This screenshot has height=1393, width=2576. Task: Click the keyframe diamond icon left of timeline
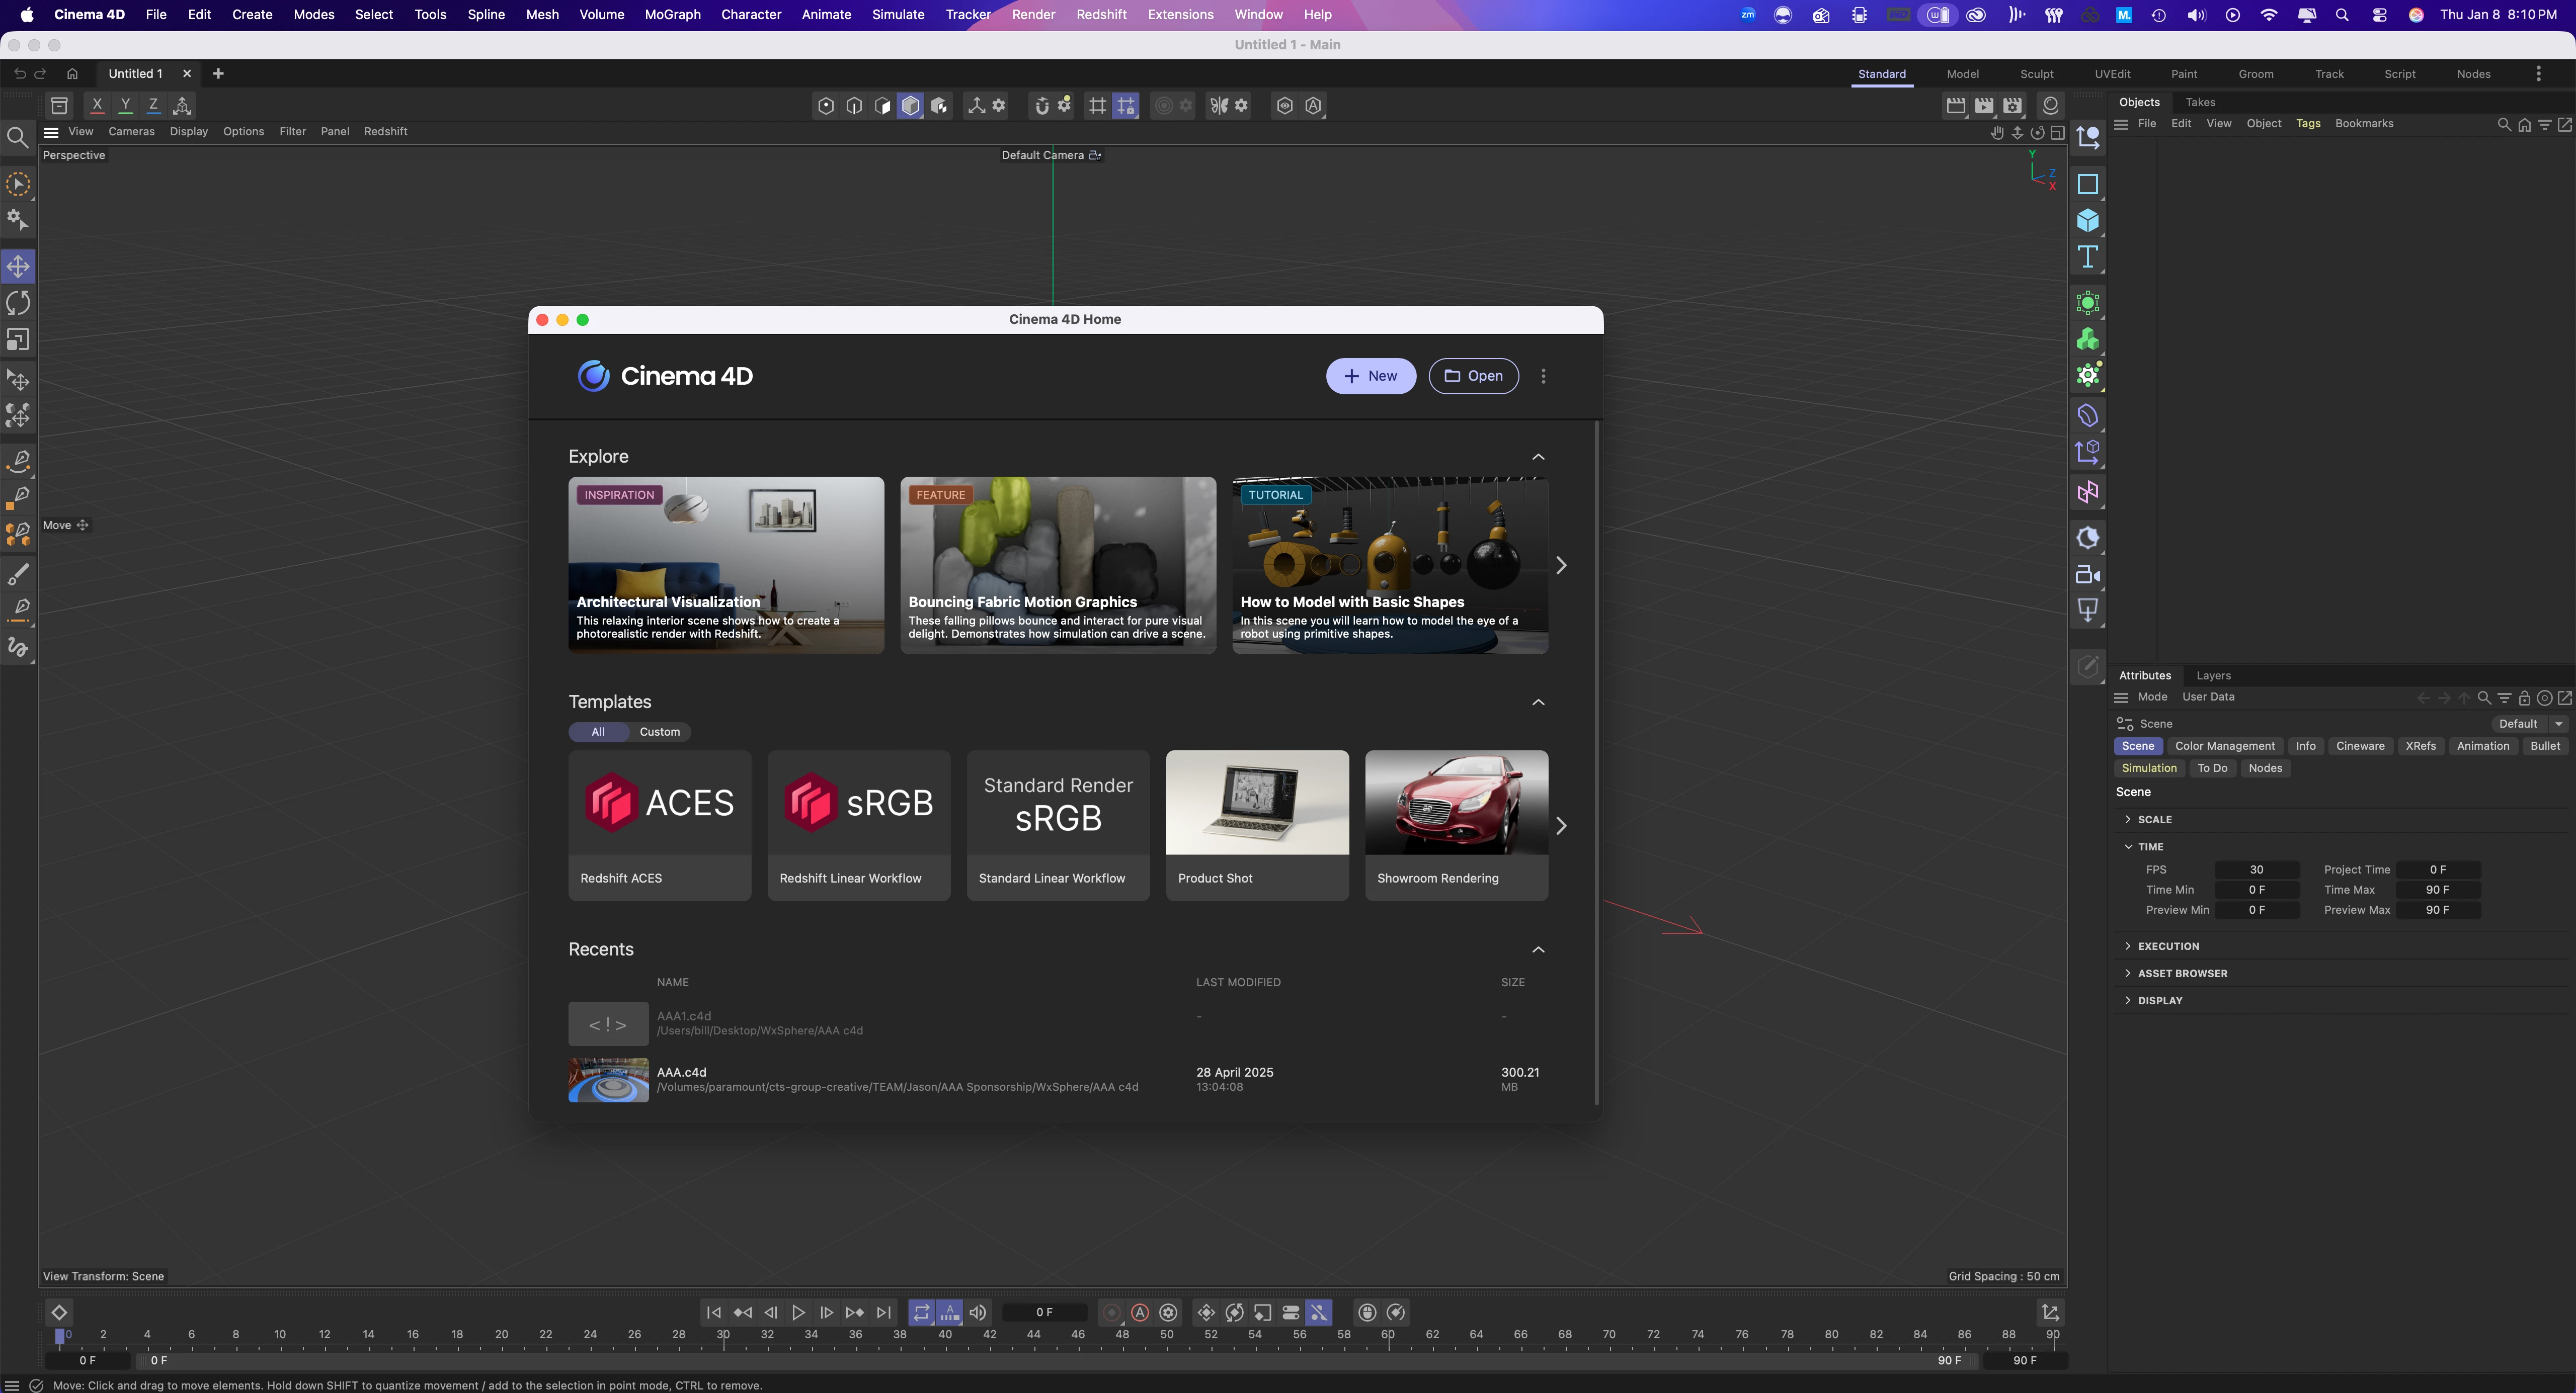(59, 1312)
